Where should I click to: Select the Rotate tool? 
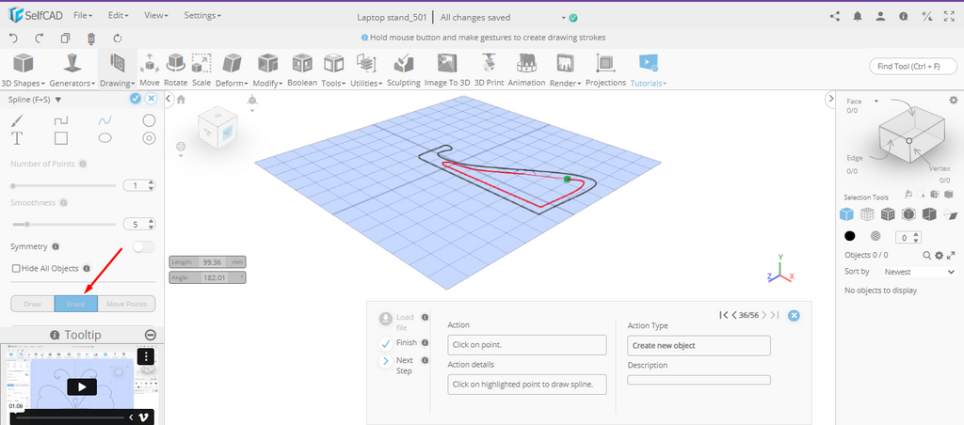tap(175, 67)
